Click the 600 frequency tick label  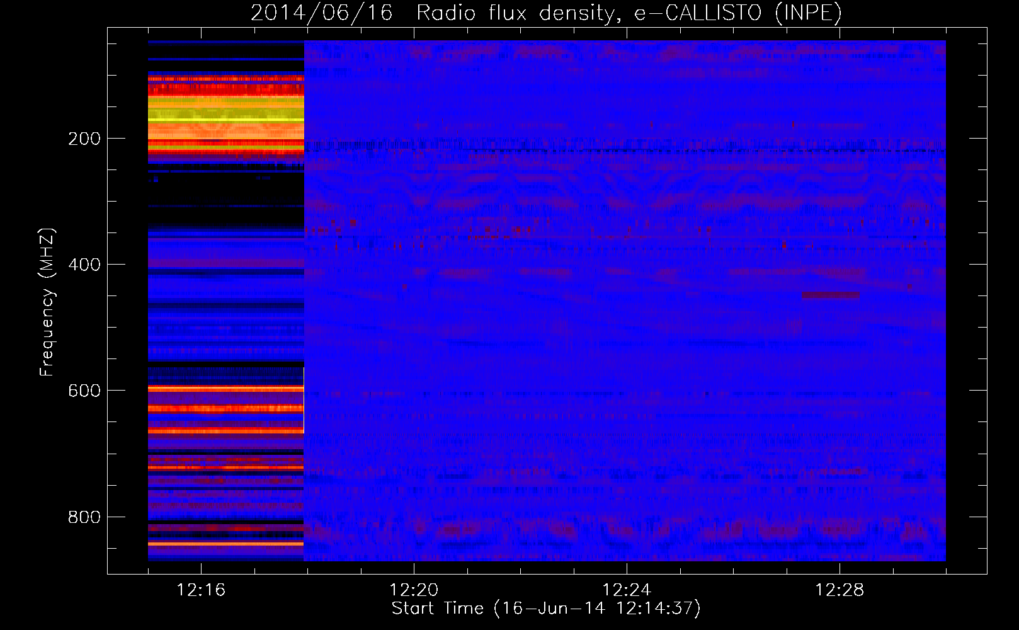pos(84,391)
